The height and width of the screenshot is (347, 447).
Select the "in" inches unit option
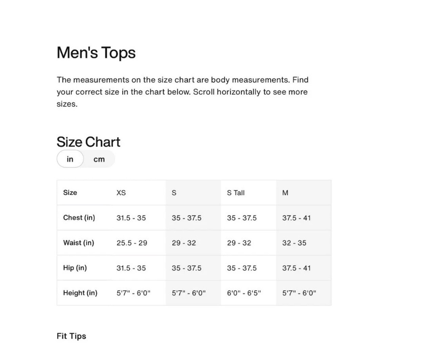pos(70,159)
